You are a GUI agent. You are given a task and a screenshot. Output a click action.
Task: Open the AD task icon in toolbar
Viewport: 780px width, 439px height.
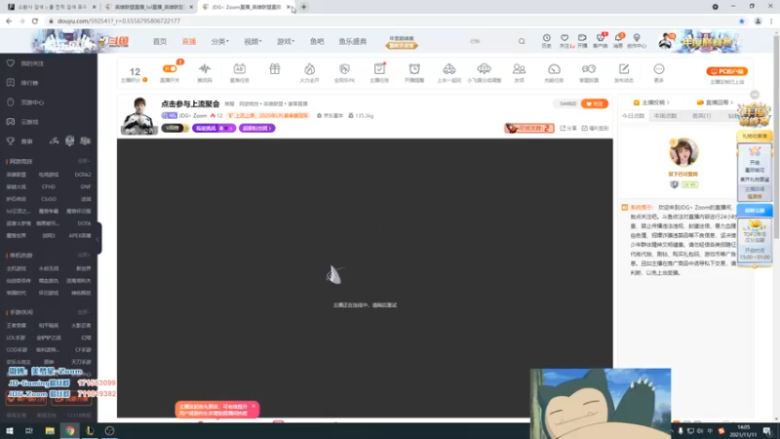coord(239,68)
